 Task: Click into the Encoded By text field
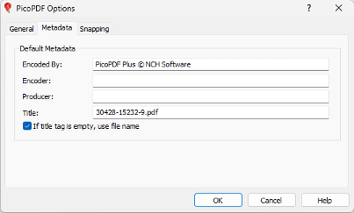click(x=211, y=65)
